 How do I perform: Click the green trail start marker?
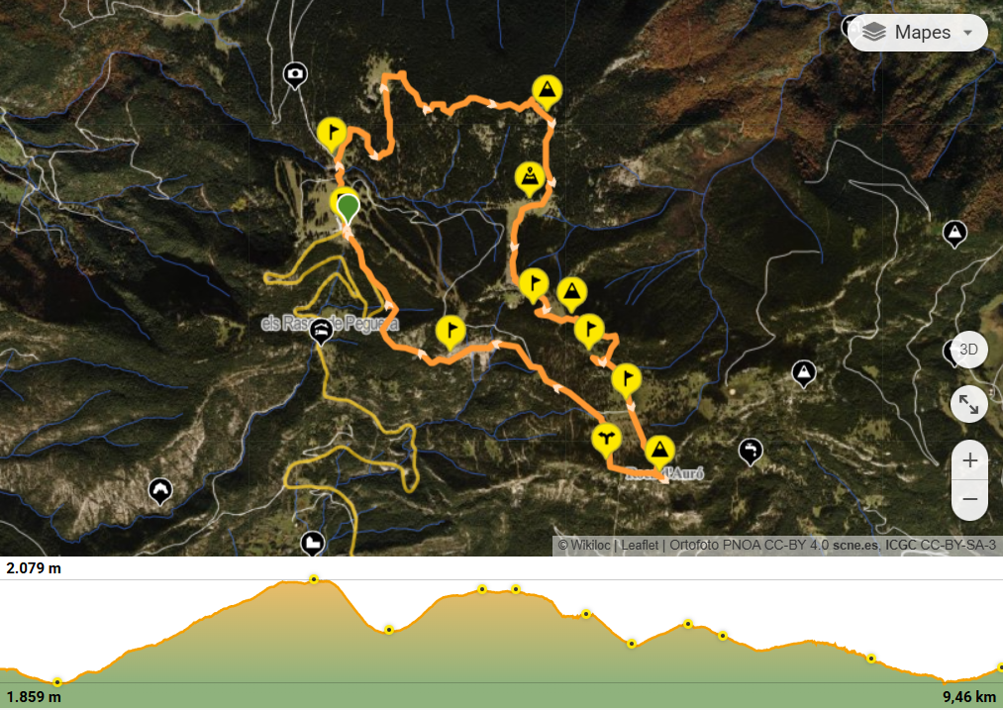(x=348, y=209)
